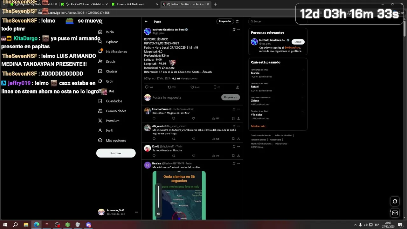
Task: Mute or unmute the Realme video
Action: coord(158,214)
